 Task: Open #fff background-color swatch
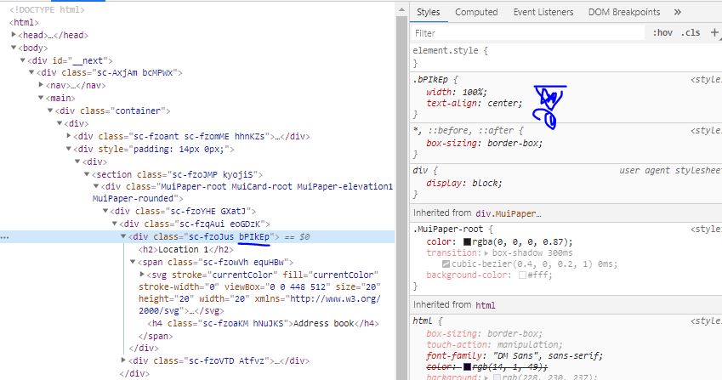[522, 275]
